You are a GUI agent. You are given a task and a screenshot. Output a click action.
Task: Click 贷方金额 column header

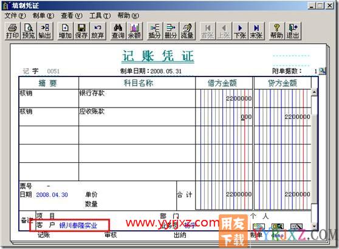click(x=282, y=83)
